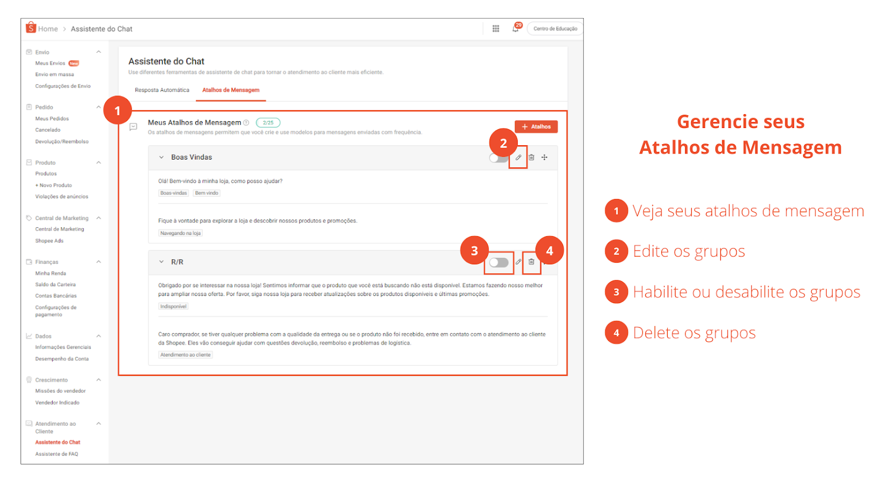Open Assistente de FAQ in the sidebar
Screen dimensions: 886x485
pos(56,454)
